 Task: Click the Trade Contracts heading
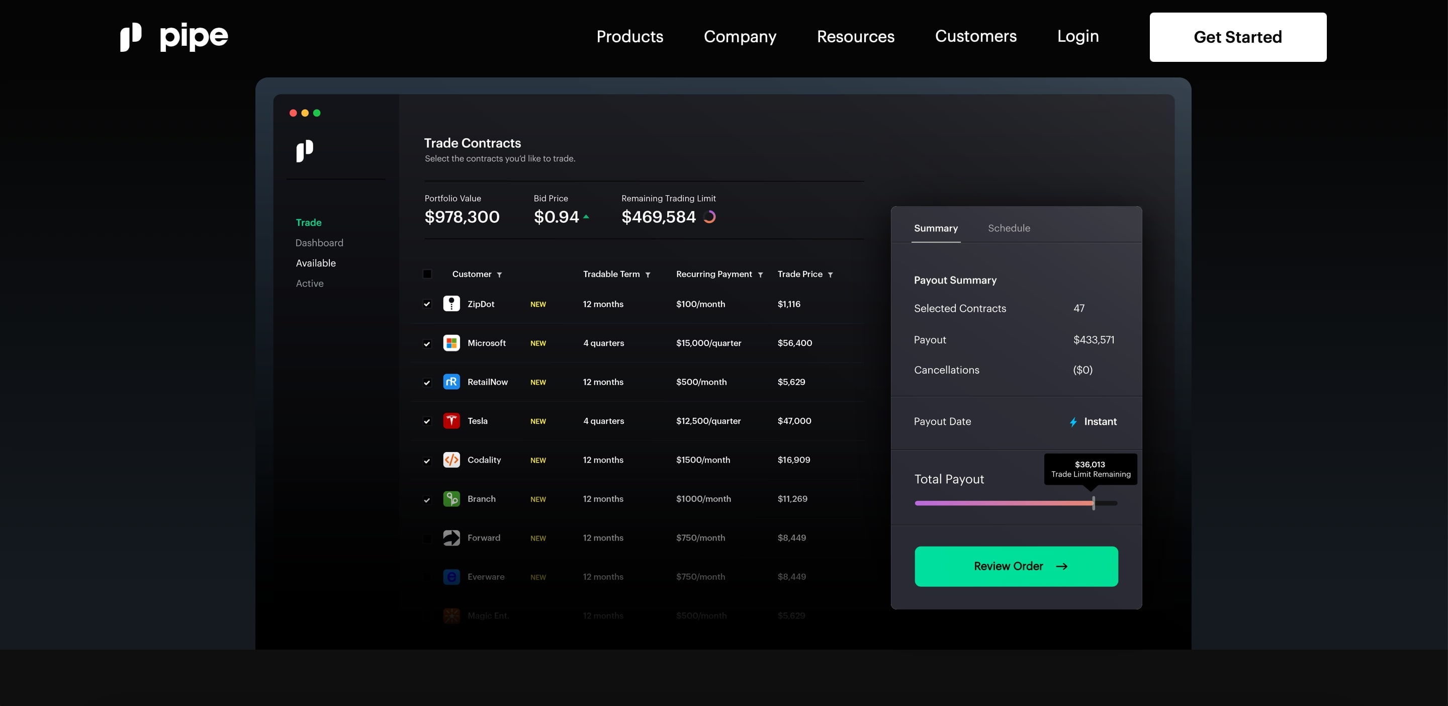pos(472,143)
